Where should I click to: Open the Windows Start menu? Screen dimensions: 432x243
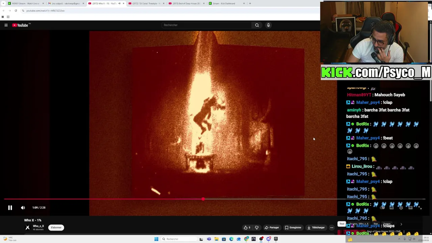pyautogui.click(x=156, y=239)
